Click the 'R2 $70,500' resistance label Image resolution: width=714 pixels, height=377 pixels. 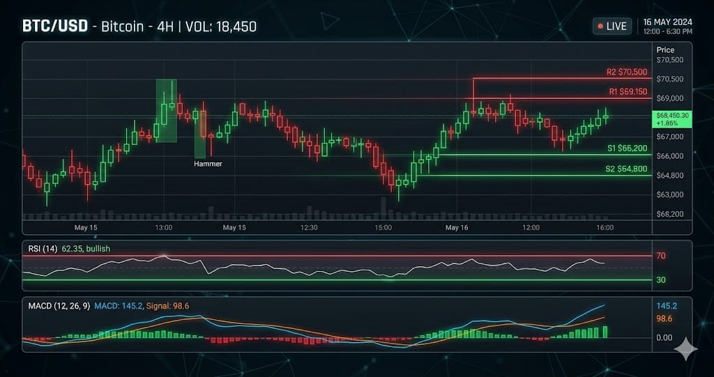627,72
